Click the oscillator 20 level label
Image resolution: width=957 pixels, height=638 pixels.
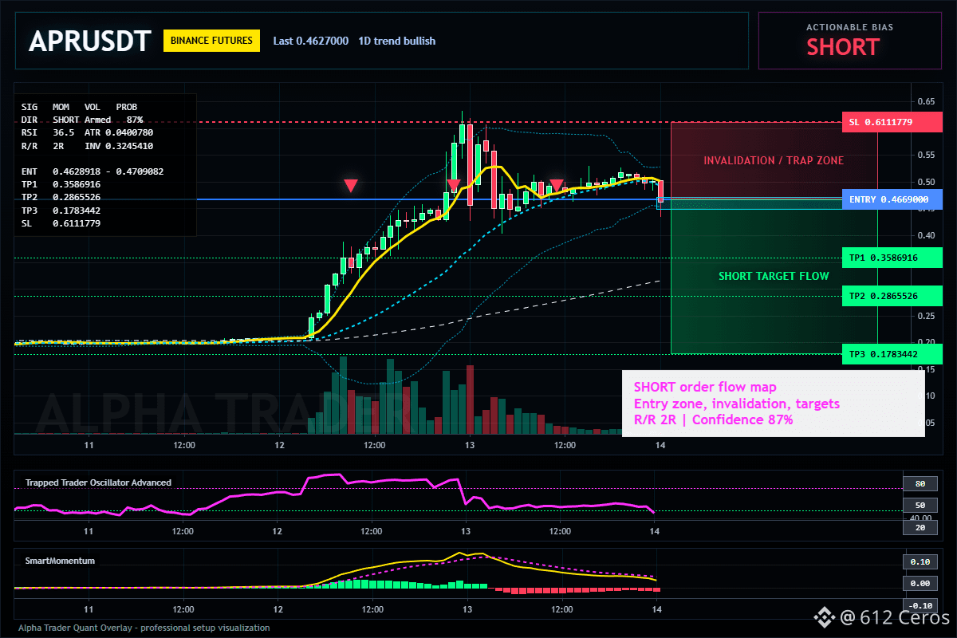920,528
